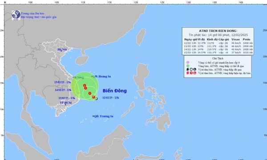Click the green storm path legend circle
267x160 pixels.
coord(188,66)
